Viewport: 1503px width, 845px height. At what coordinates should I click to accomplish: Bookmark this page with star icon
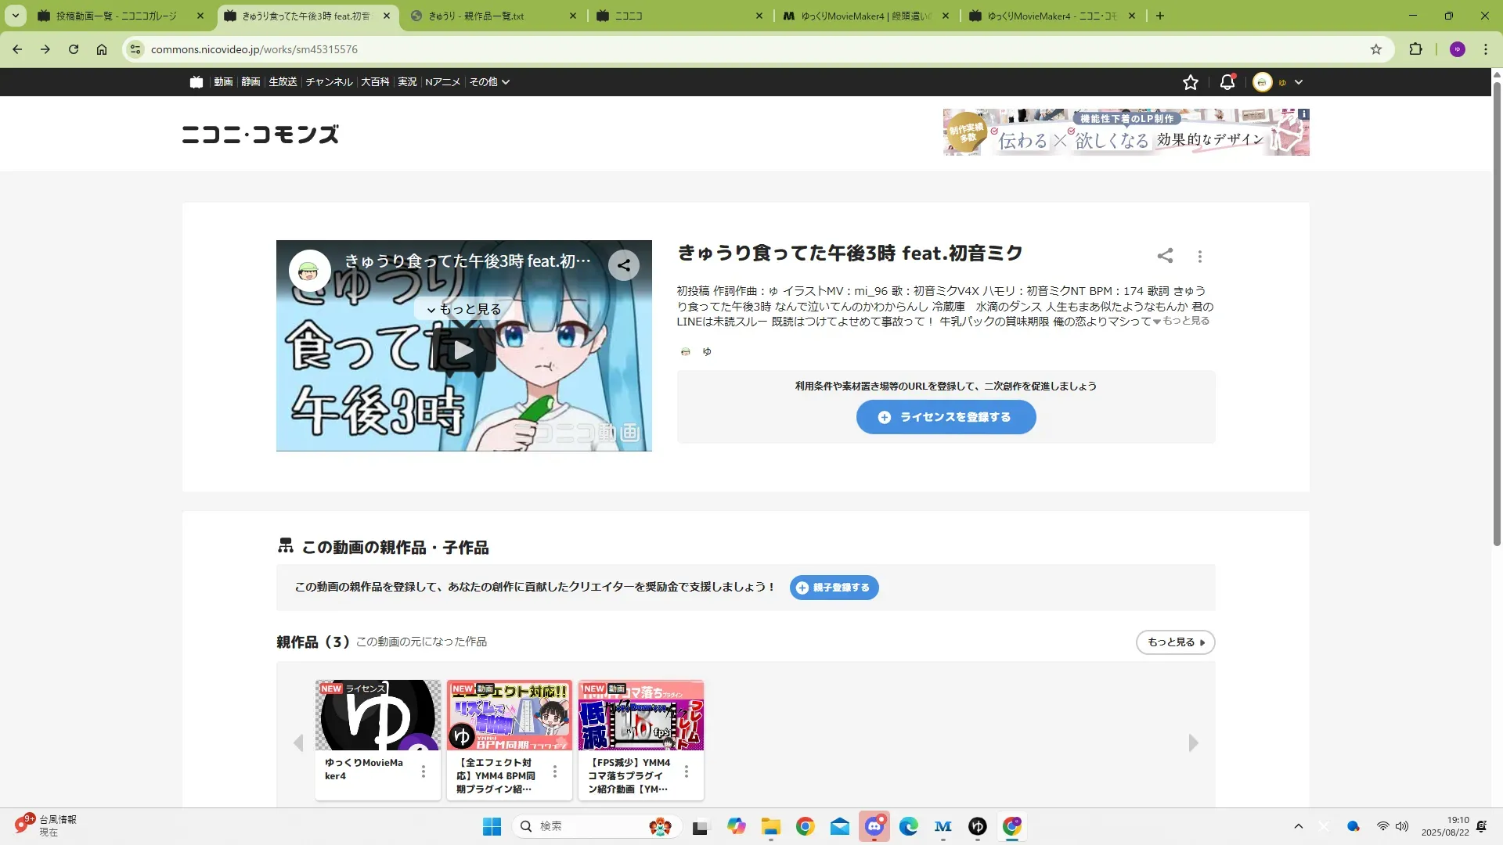click(x=1376, y=49)
